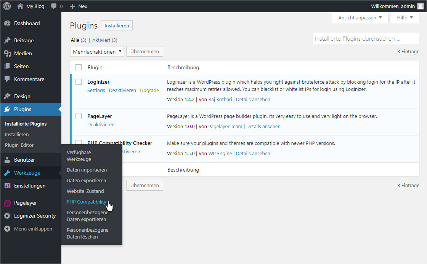
Task: Open Installierte Plugins in the sidebar
Action: coord(26,124)
